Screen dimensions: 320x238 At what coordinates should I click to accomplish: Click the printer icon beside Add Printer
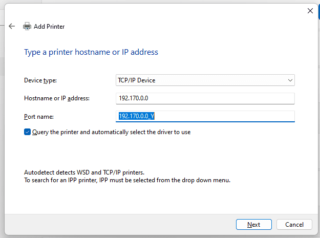coord(27,27)
